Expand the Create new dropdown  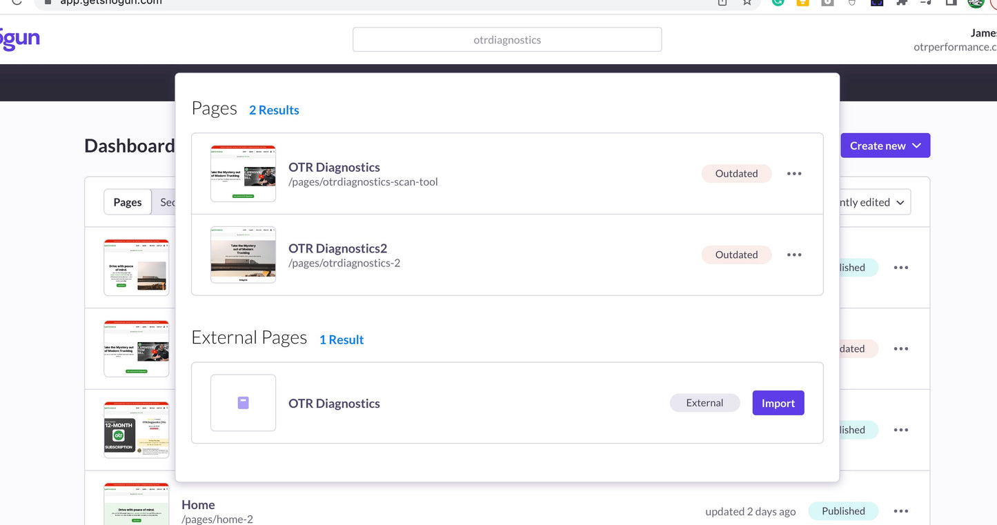click(885, 146)
